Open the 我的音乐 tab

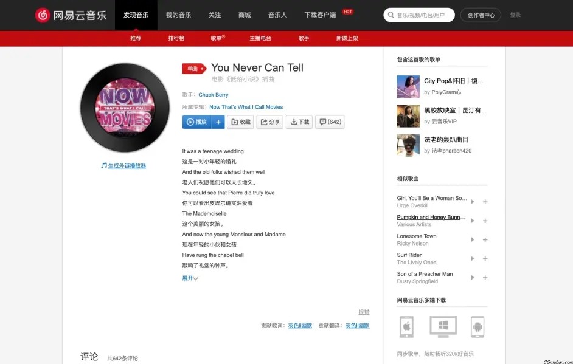(178, 15)
